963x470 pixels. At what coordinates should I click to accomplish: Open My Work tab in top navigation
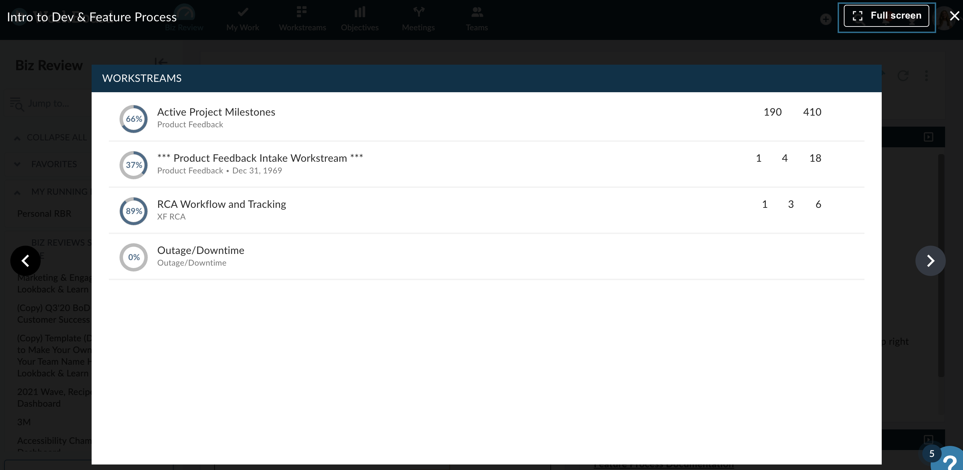pos(242,19)
